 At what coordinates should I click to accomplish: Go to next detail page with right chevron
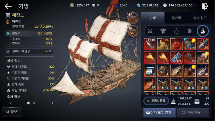pyautogui.click(x=52, y=103)
